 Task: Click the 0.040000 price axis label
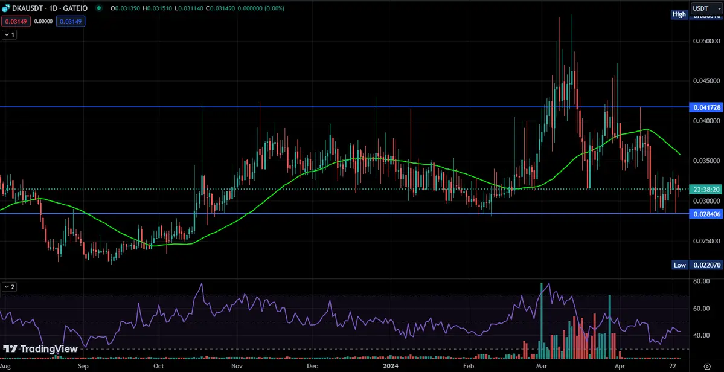(706, 121)
